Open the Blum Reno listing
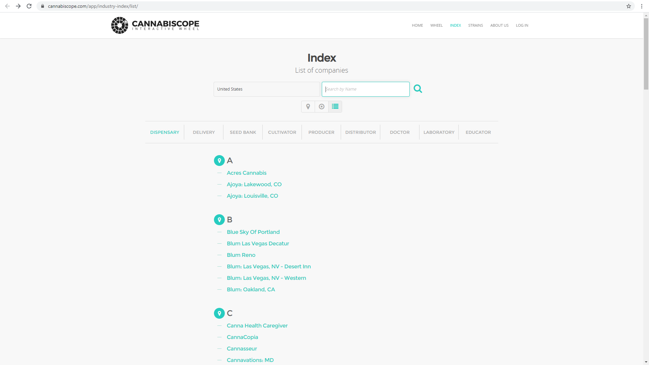 [x=241, y=255]
